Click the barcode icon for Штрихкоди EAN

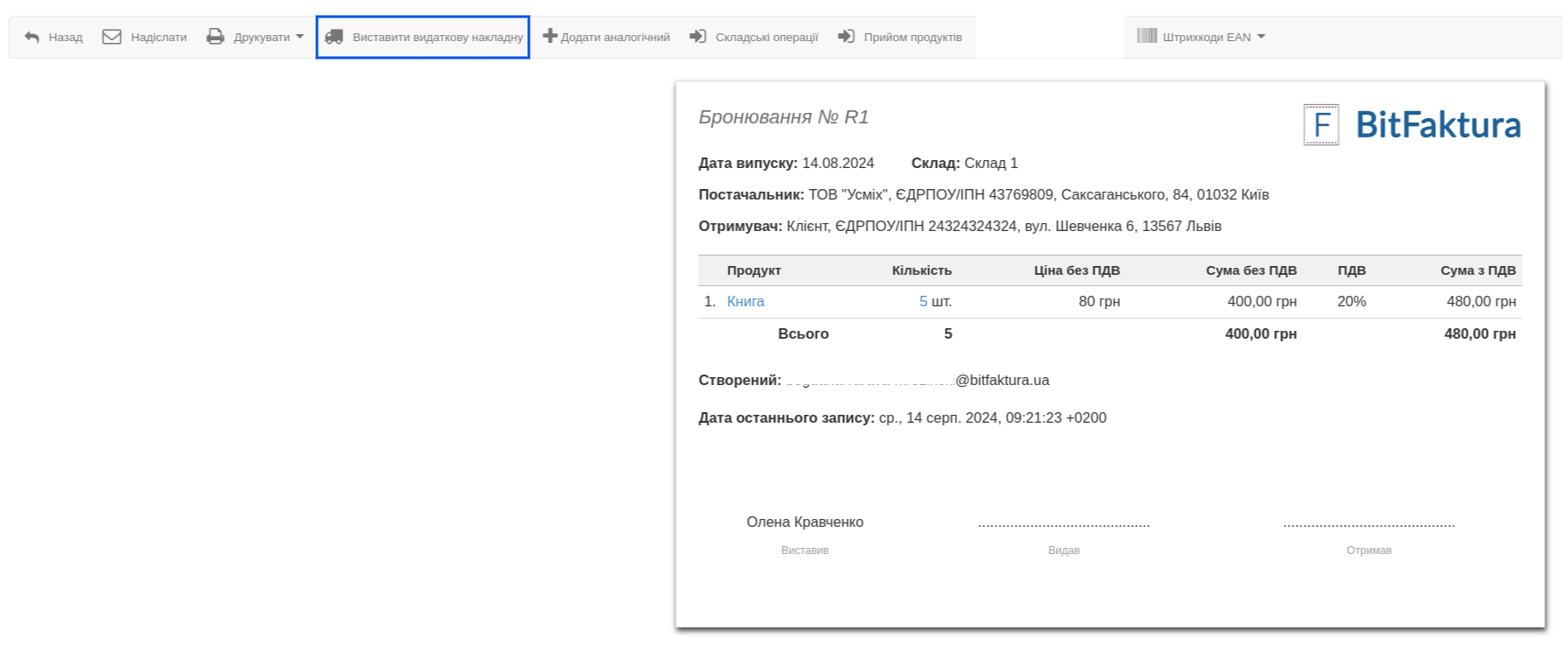pos(1146,36)
